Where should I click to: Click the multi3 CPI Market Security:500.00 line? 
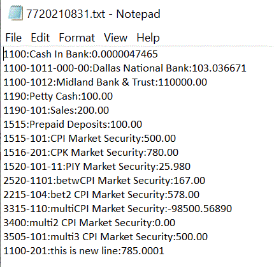[106, 237]
